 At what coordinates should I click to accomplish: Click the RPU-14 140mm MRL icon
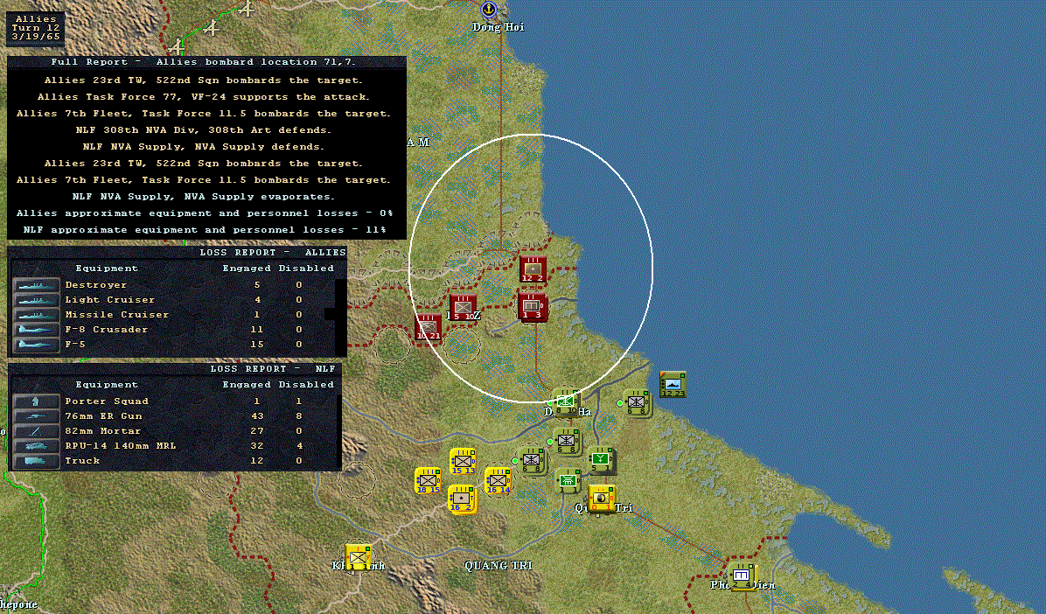click(36, 446)
